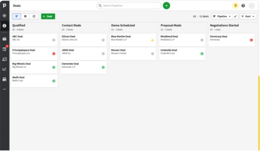Screen dimensions: 260x155
Task: Click the Silicon Deal grey activity icon
Action: tap(103, 40)
